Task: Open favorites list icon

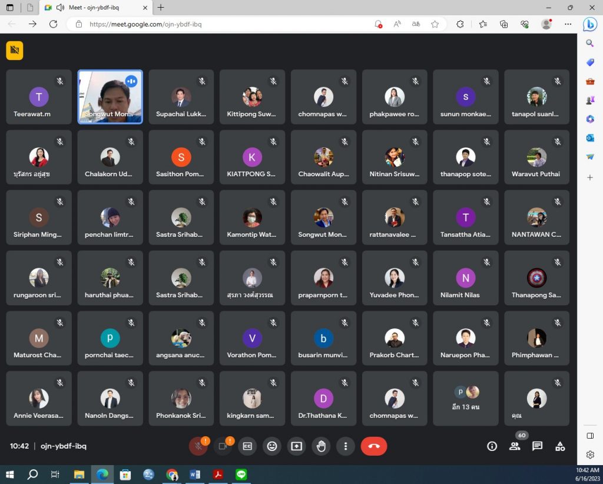Action: pos(483,24)
